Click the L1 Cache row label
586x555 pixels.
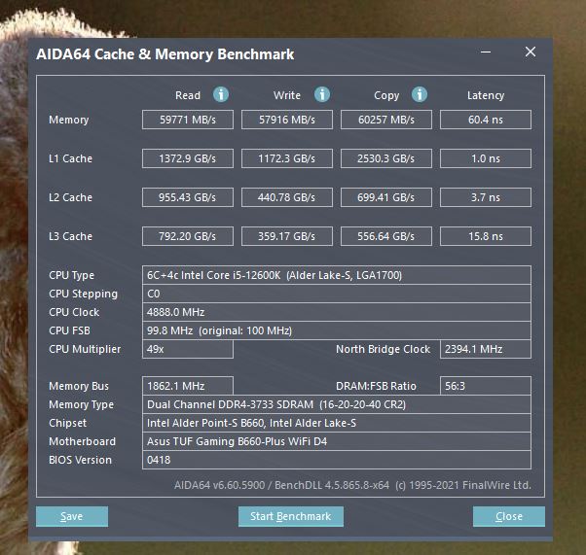coord(70,158)
